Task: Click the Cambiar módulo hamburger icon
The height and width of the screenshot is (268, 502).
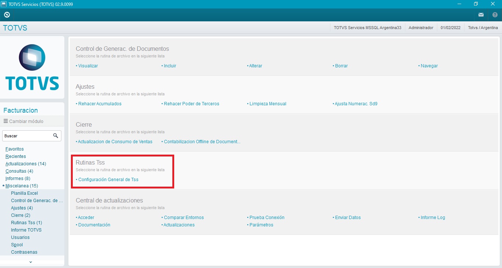Action: coord(6,121)
